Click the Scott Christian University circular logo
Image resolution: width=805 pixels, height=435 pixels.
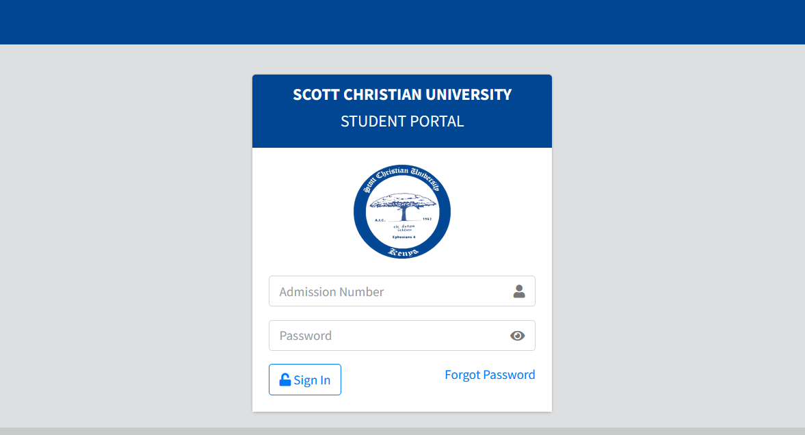click(402, 212)
